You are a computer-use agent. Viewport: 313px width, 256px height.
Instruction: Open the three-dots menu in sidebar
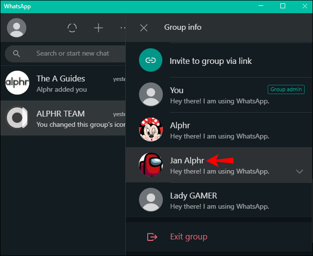click(x=123, y=28)
